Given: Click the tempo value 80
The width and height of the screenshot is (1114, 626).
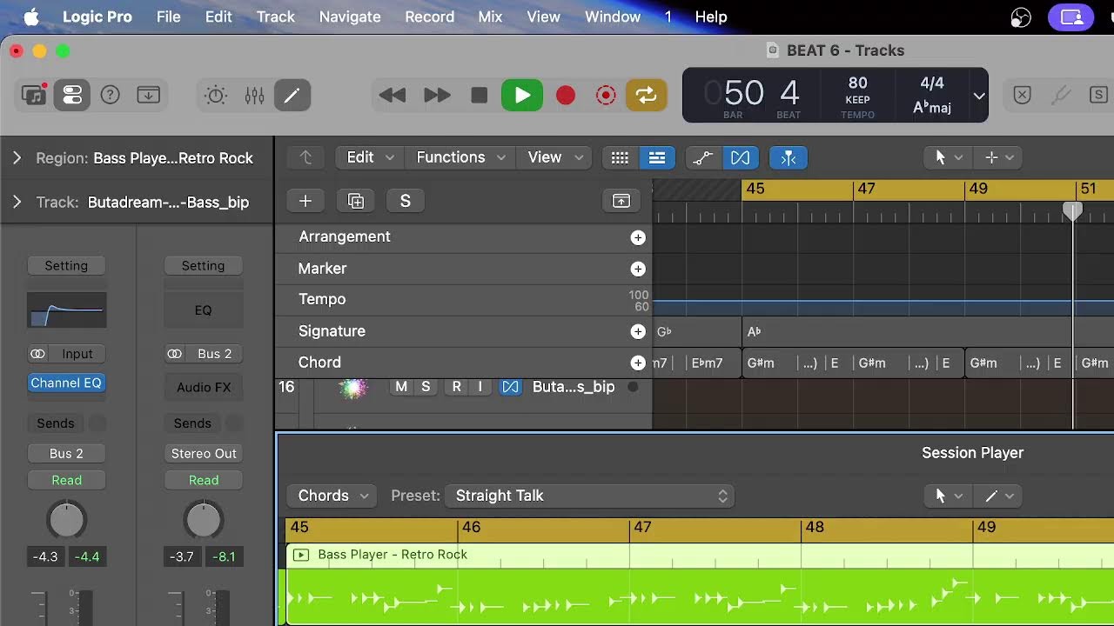Looking at the screenshot, I should 858,83.
